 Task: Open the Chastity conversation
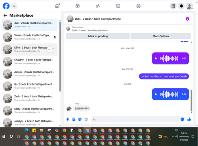point(29,62)
